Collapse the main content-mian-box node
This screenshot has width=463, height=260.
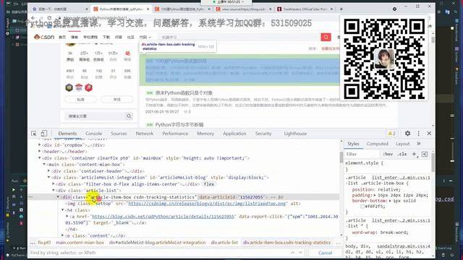(x=44, y=165)
